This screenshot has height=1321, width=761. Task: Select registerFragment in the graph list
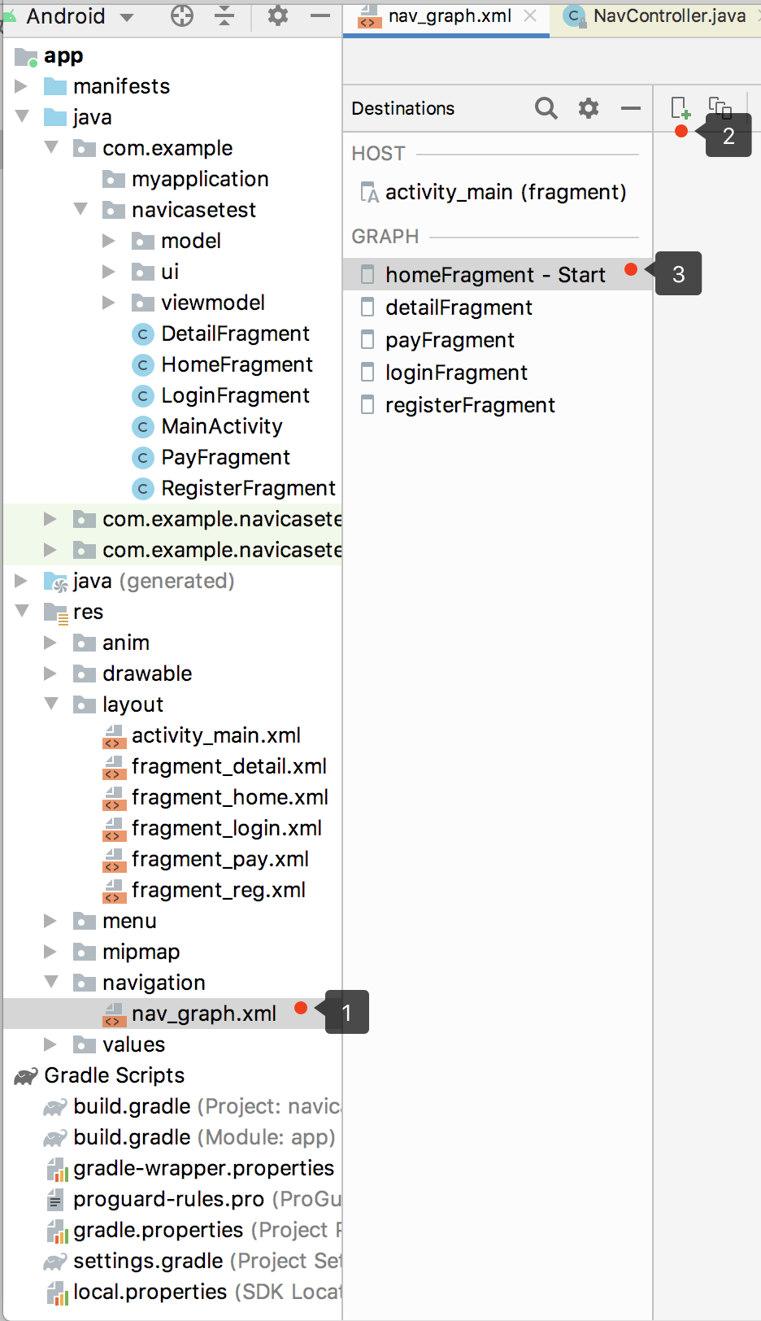pyautogui.click(x=470, y=405)
